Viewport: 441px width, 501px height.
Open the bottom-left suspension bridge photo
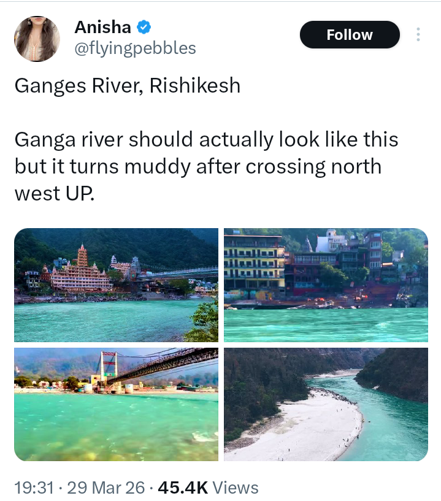(x=116, y=404)
